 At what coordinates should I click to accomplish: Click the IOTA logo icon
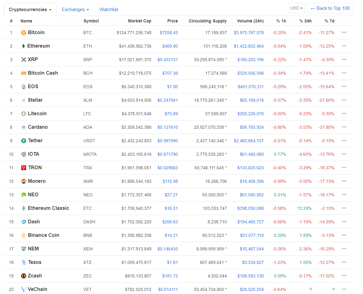24,154
